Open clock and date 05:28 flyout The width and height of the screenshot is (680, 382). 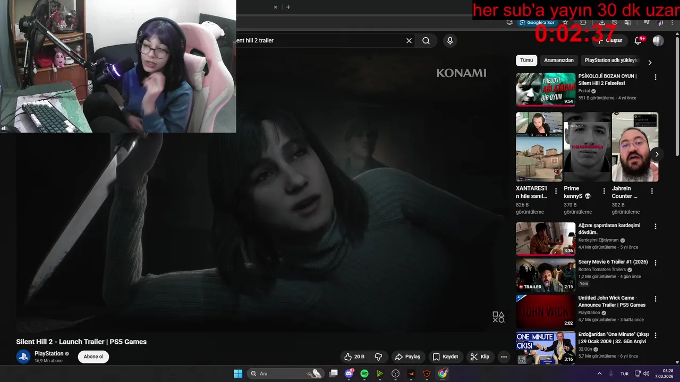point(665,374)
